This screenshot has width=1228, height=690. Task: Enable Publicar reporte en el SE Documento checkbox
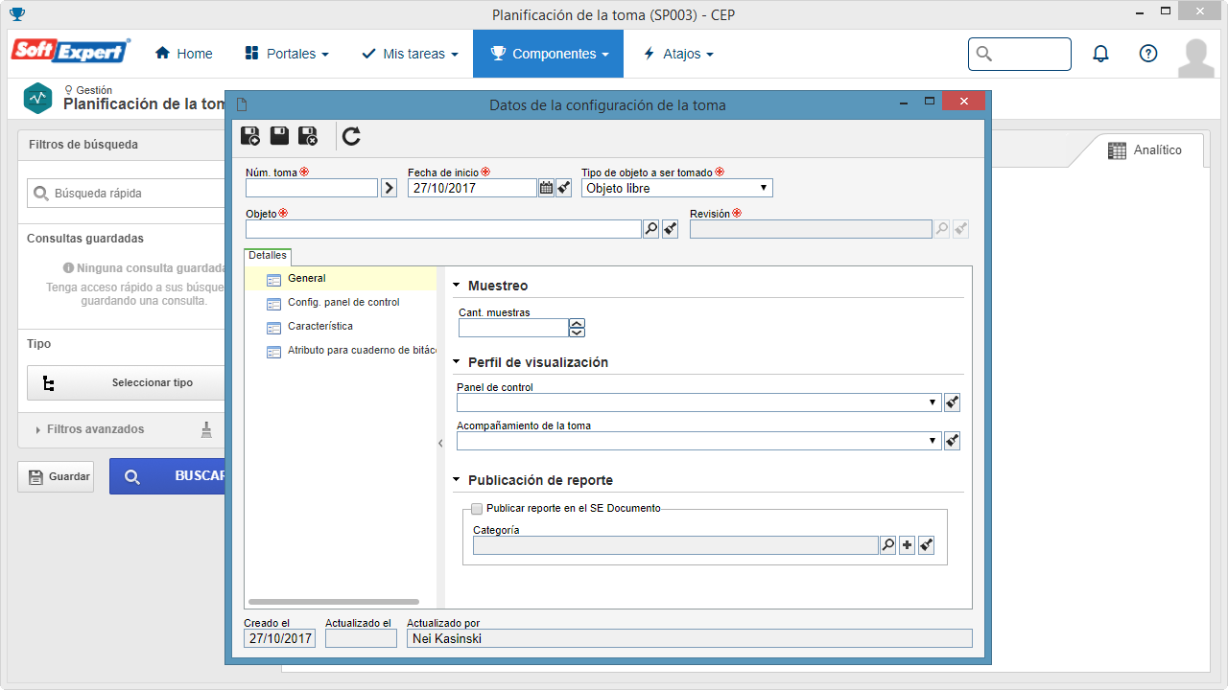click(477, 509)
